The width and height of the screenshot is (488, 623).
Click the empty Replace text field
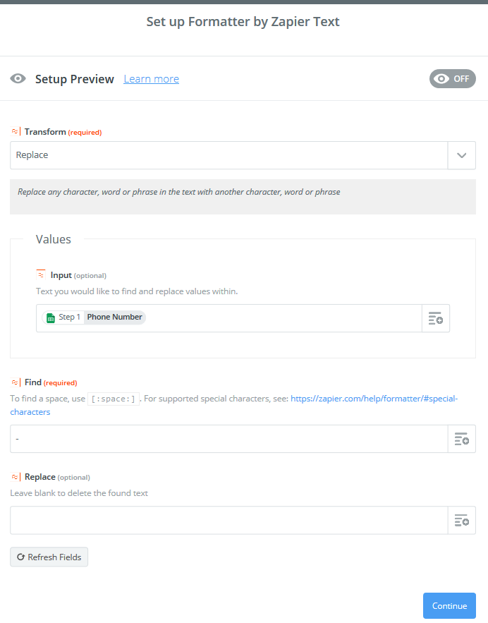pyautogui.click(x=229, y=520)
